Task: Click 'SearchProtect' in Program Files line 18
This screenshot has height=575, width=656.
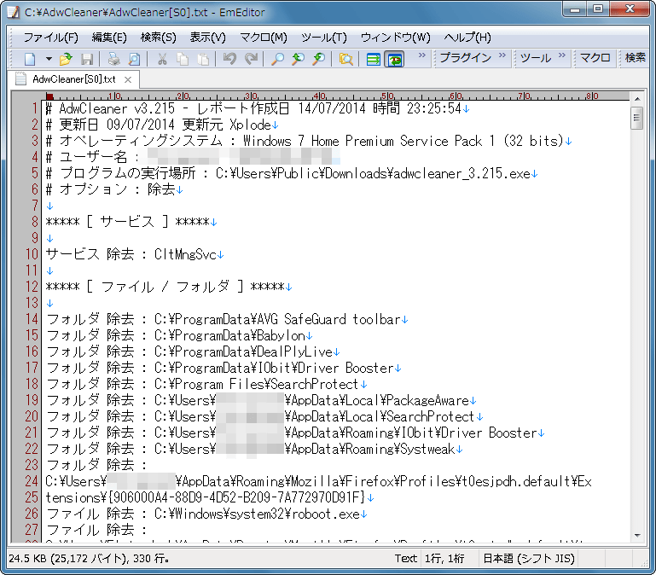Action: pyautogui.click(x=315, y=384)
